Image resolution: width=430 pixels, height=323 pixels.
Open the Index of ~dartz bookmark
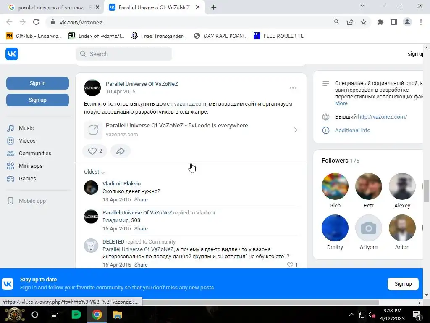coord(96,36)
